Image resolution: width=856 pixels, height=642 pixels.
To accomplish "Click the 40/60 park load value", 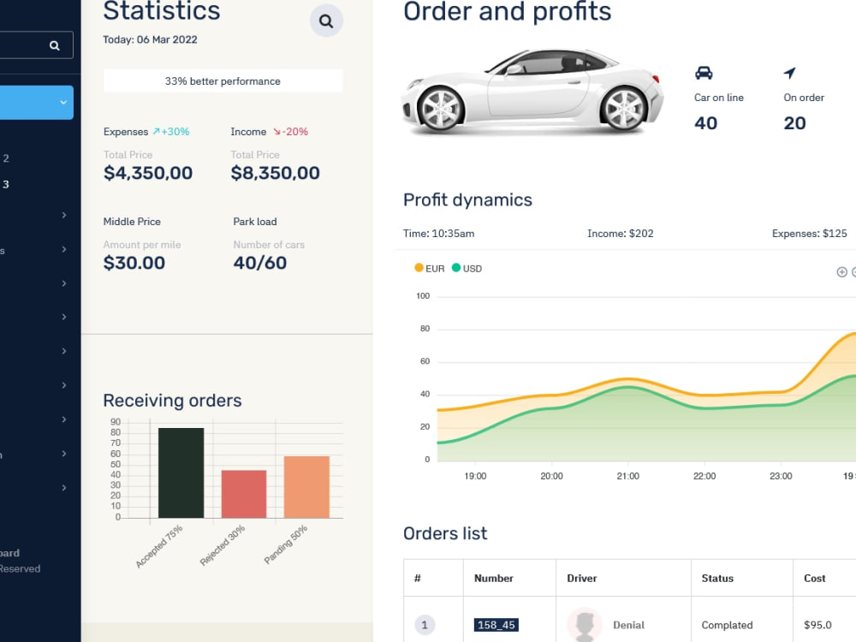I will coord(260,263).
